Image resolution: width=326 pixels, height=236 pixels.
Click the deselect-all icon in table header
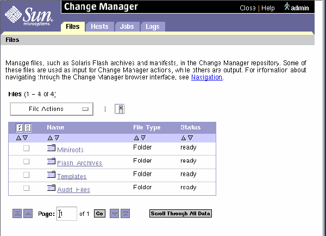point(27,128)
